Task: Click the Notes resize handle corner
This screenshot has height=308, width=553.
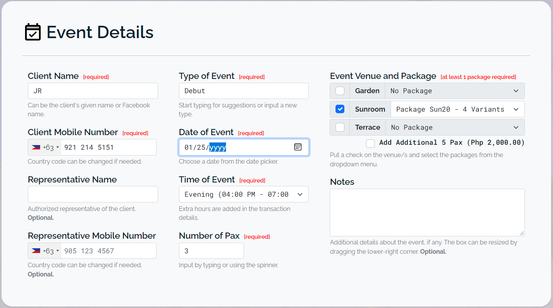Action: [x=522, y=233]
